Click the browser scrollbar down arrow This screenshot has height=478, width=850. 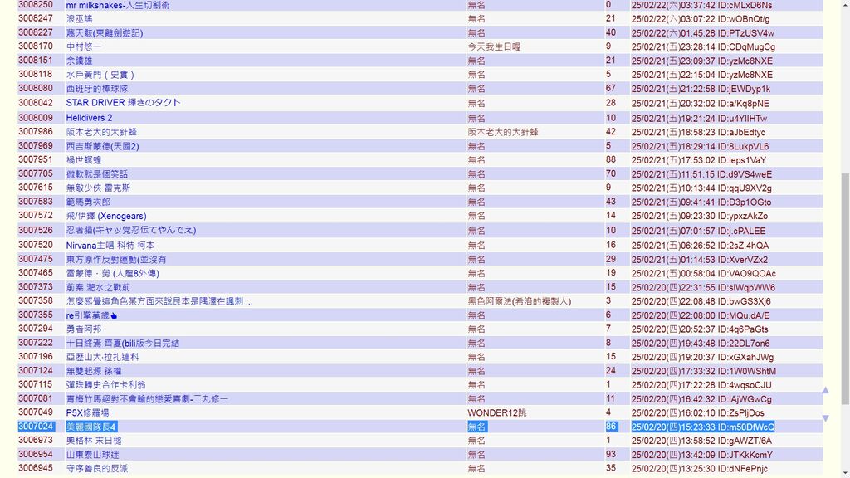(x=844, y=471)
